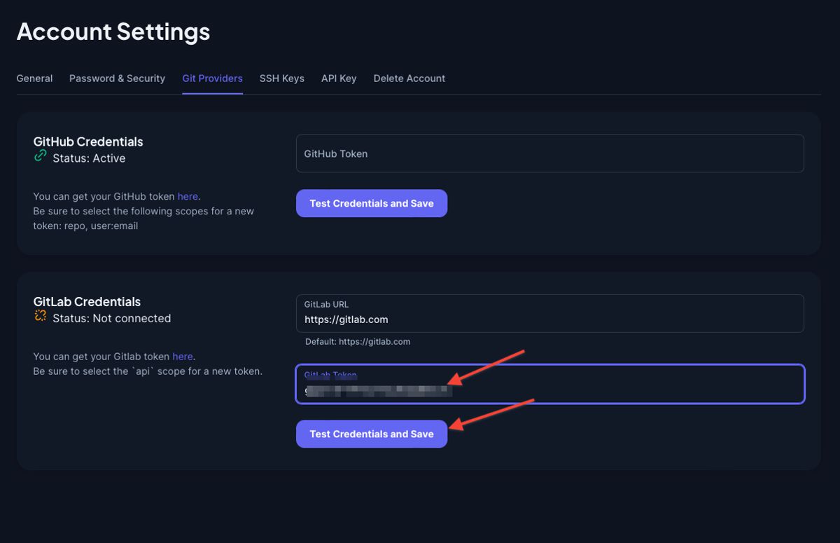Viewport: 840px width, 543px height.
Task: Focus the GitHub Token input field
Action: point(549,153)
